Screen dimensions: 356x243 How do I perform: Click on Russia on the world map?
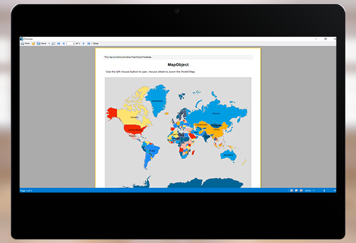216,113
